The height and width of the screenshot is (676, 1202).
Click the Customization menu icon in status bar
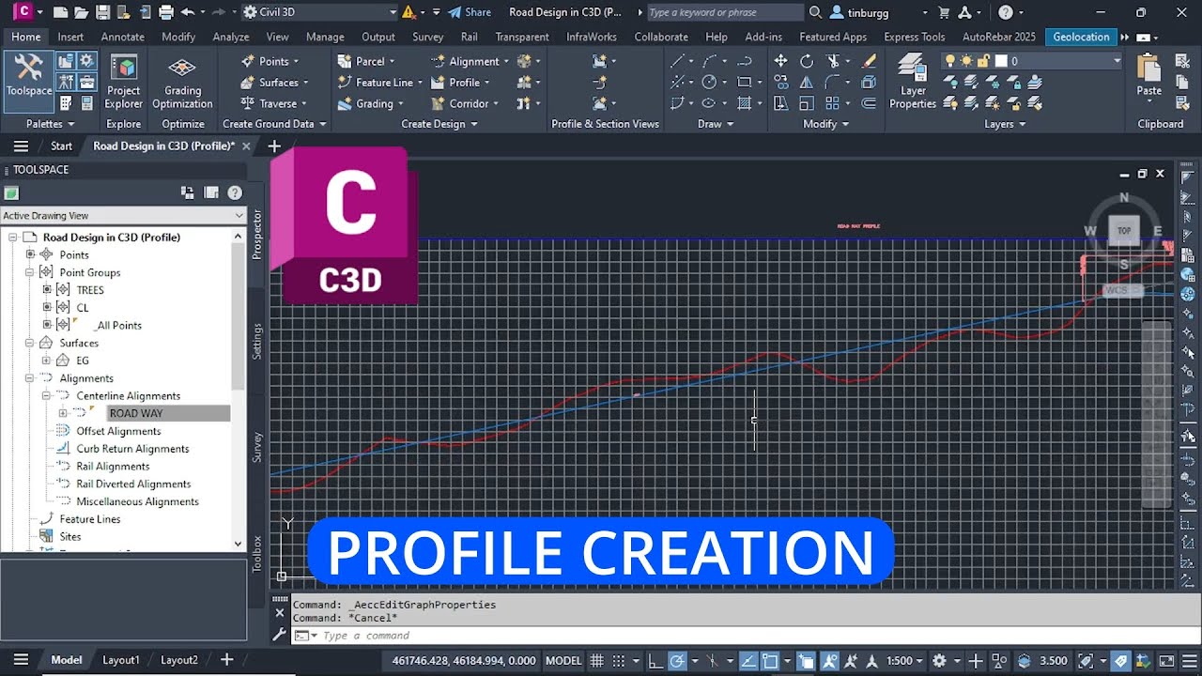click(x=1188, y=660)
